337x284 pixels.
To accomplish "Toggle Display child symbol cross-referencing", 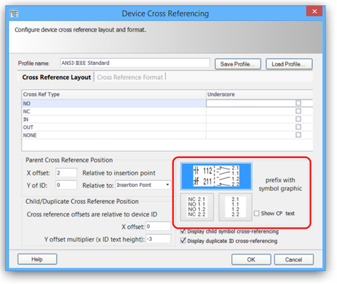I will (x=183, y=231).
